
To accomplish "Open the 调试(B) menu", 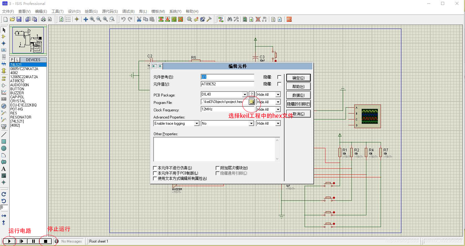I will point(128,11).
